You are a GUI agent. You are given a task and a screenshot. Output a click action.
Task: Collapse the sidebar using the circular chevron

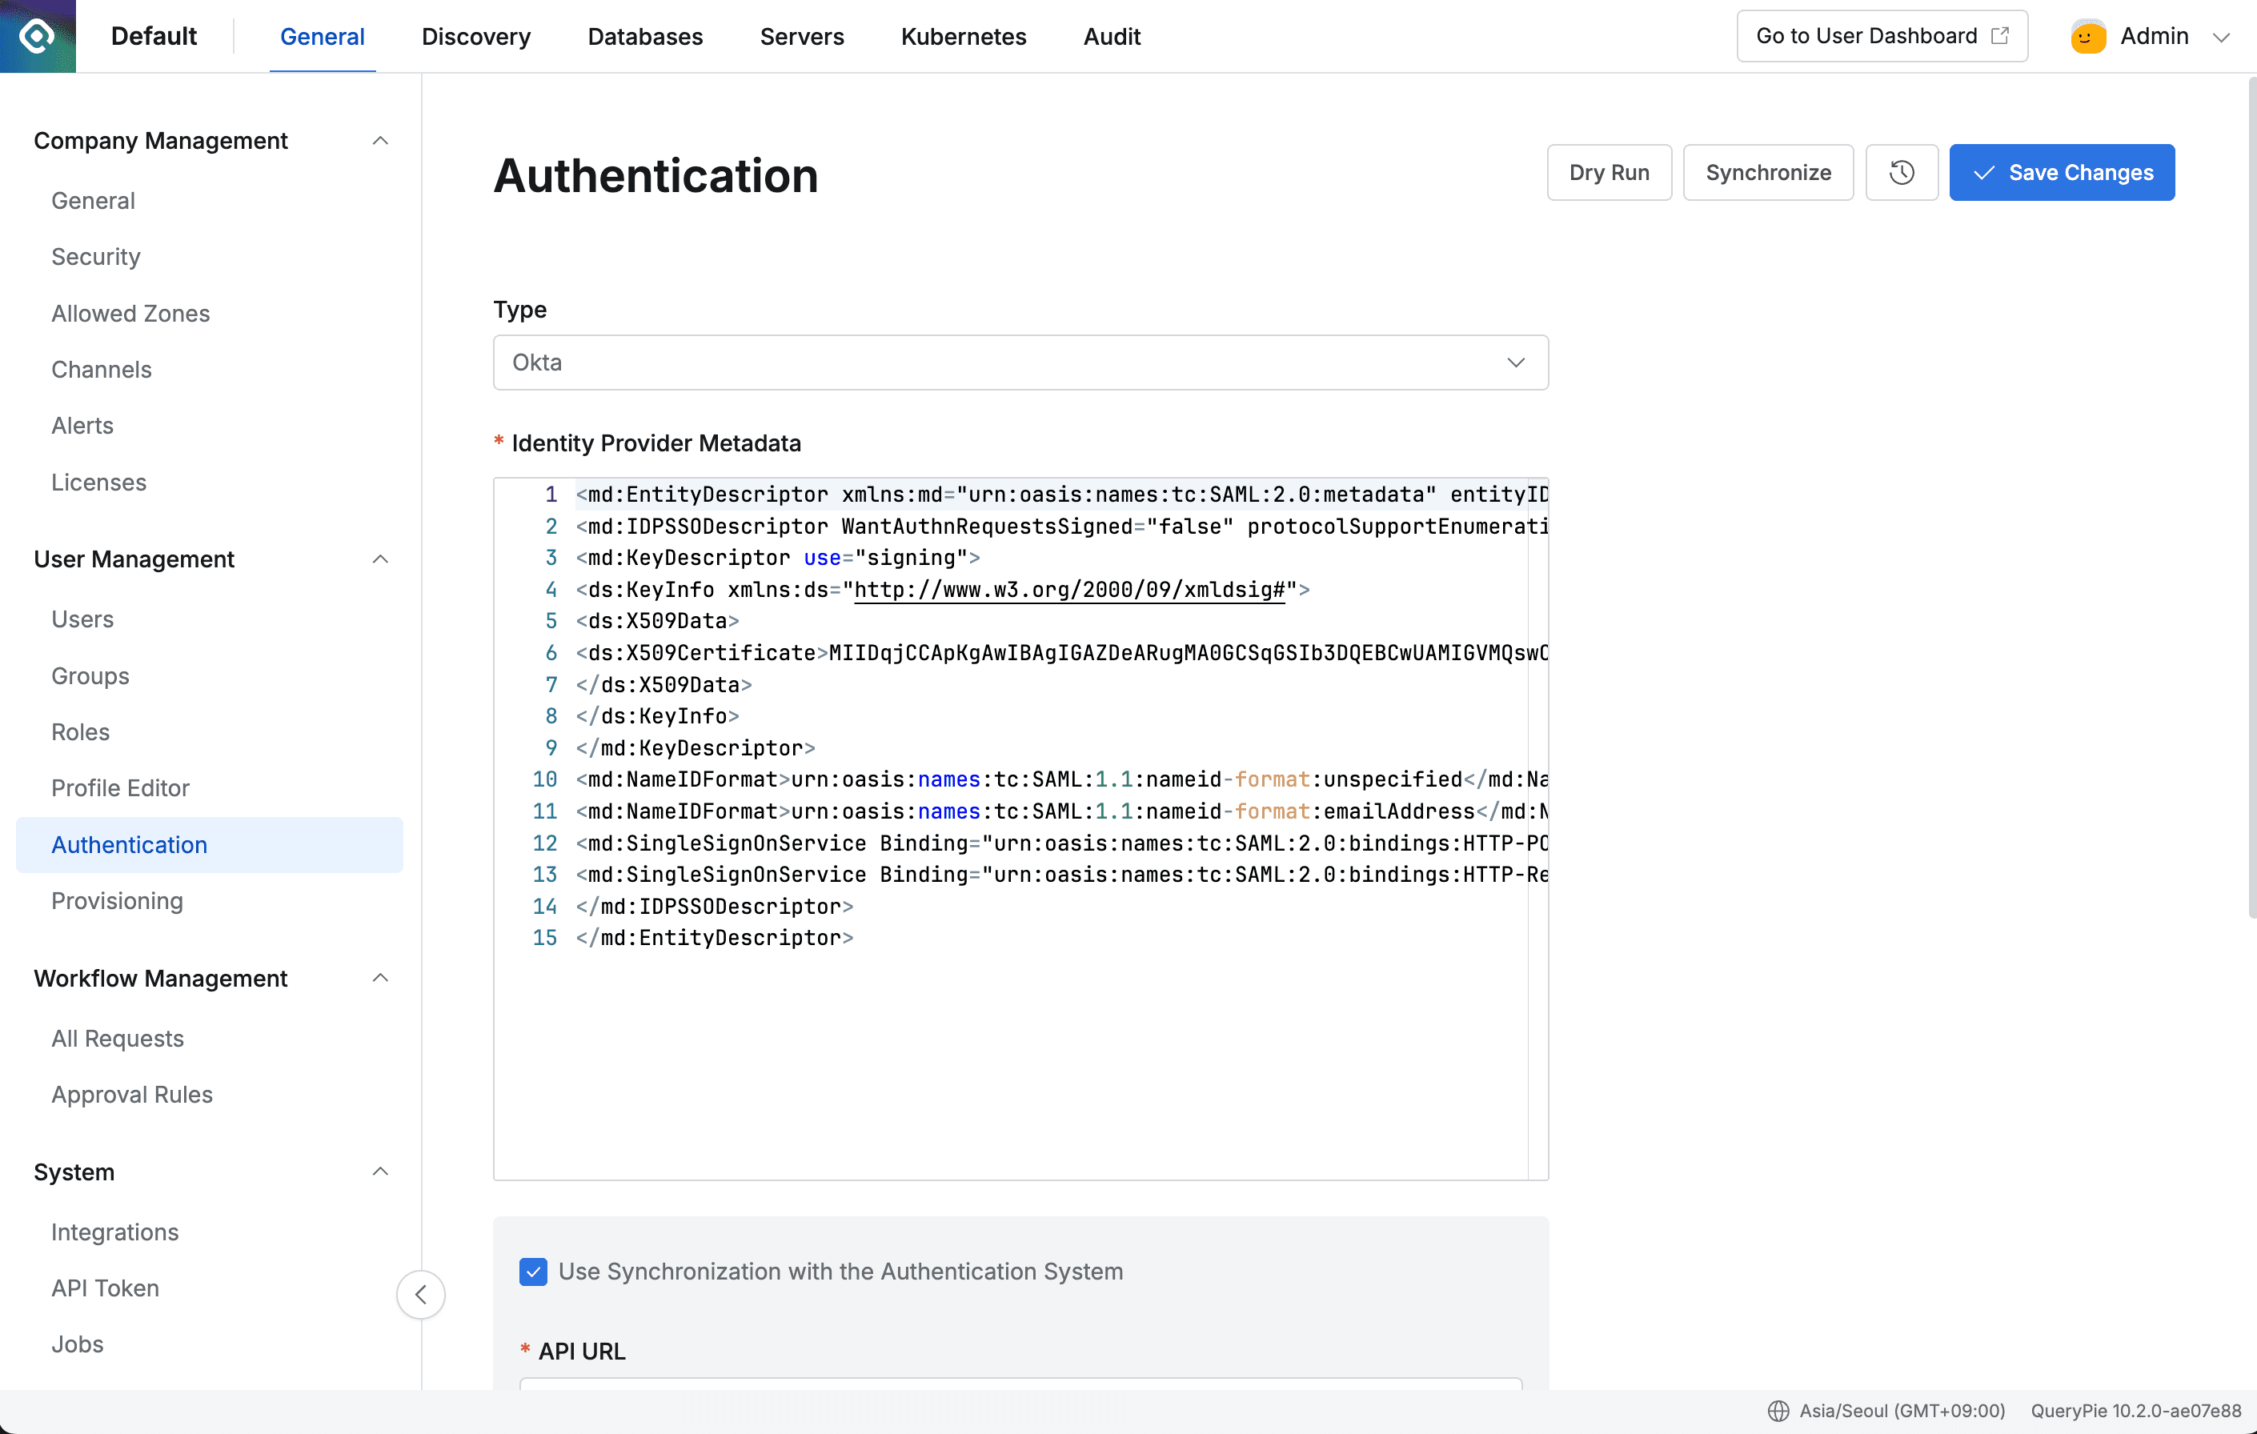click(421, 1294)
